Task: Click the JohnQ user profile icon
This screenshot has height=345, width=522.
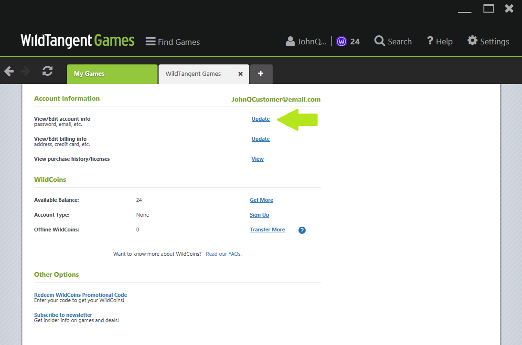Action: click(290, 41)
